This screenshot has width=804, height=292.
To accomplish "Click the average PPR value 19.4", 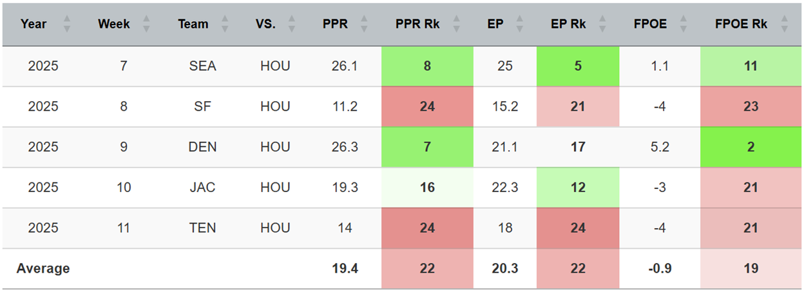I will 345,268.
